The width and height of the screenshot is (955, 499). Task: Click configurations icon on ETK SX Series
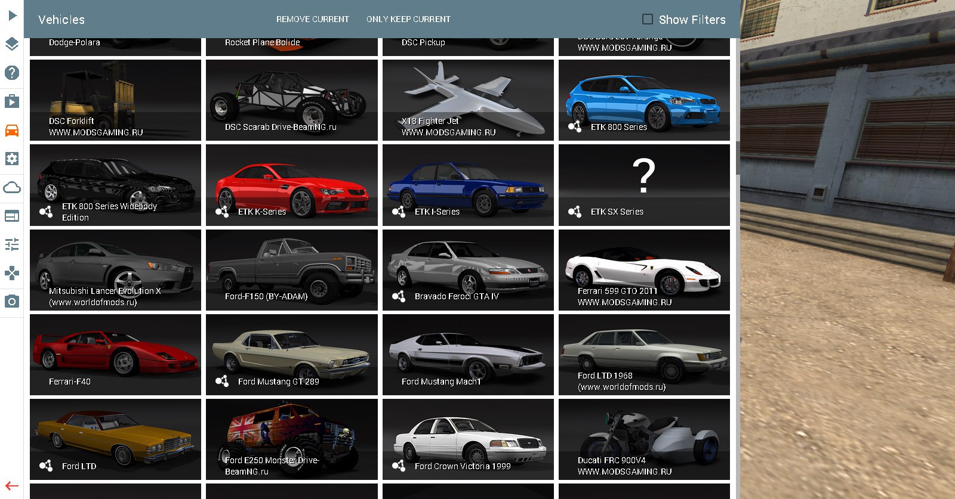coord(575,211)
